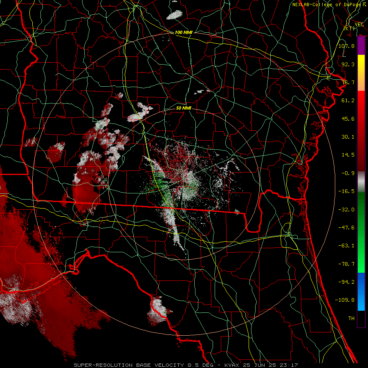Click the -109.8 value on velocity scale
Image resolution: width=368 pixels, height=368 pixels.
(345, 300)
